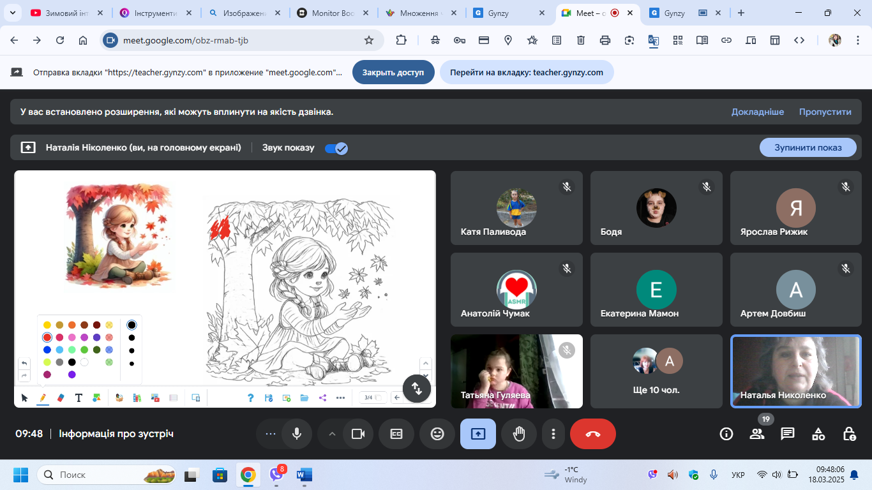Viewport: 872px width, 490px height.
Task: Select the Text tool in Gynzy
Action: [x=79, y=397]
